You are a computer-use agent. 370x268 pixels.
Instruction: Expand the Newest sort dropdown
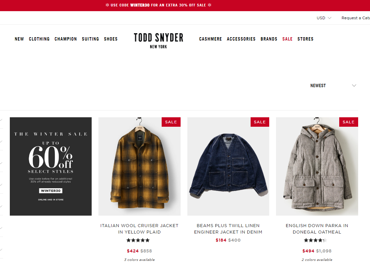click(x=333, y=86)
